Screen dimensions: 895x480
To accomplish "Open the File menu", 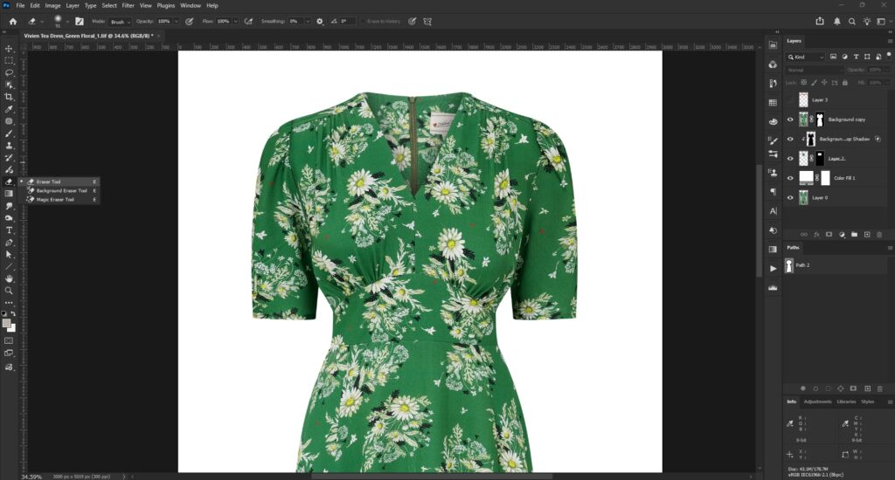I will (20, 5).
